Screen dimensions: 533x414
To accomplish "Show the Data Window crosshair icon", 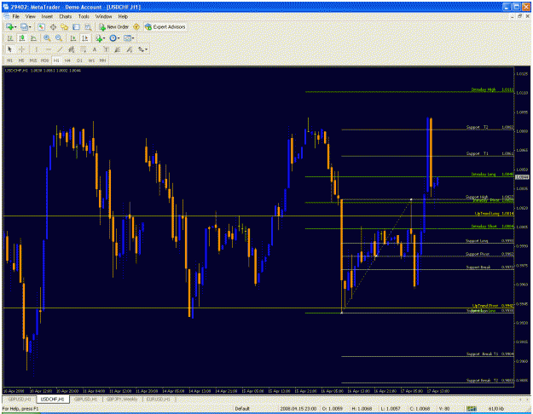I will point(53,26).
